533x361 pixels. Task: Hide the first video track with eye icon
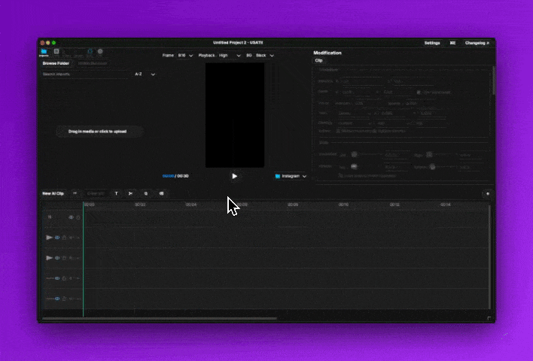click(57, 237)
